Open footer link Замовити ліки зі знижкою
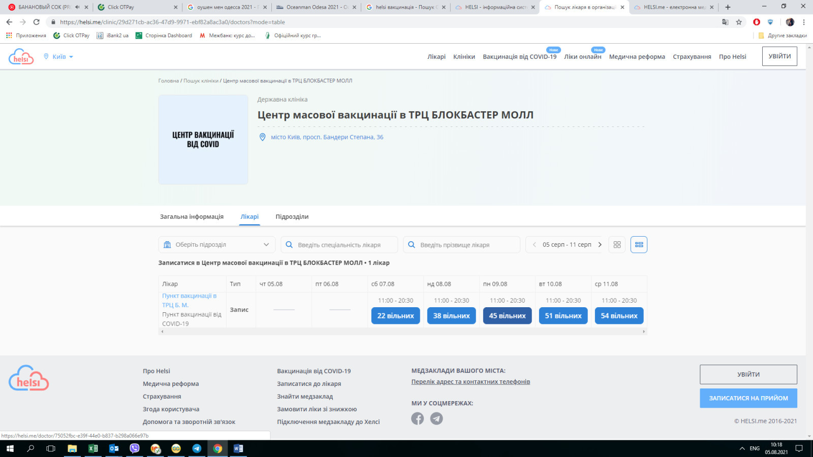Viewport: 813px width, 457px height. 317,409
